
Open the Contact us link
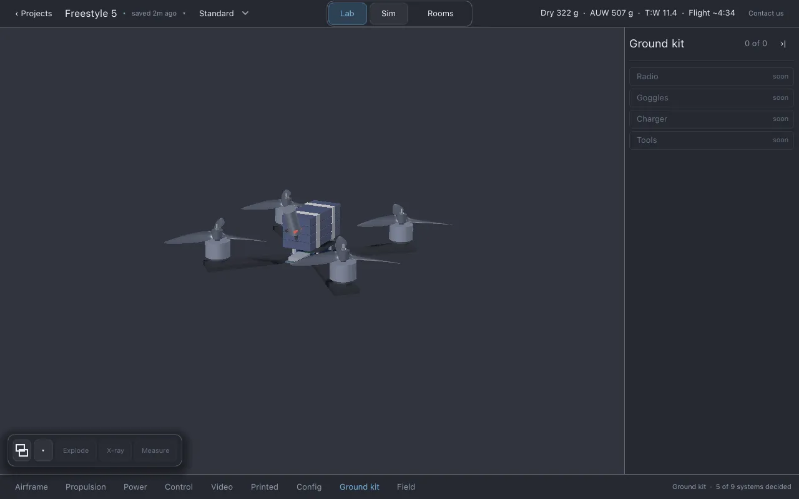[766, 13]
